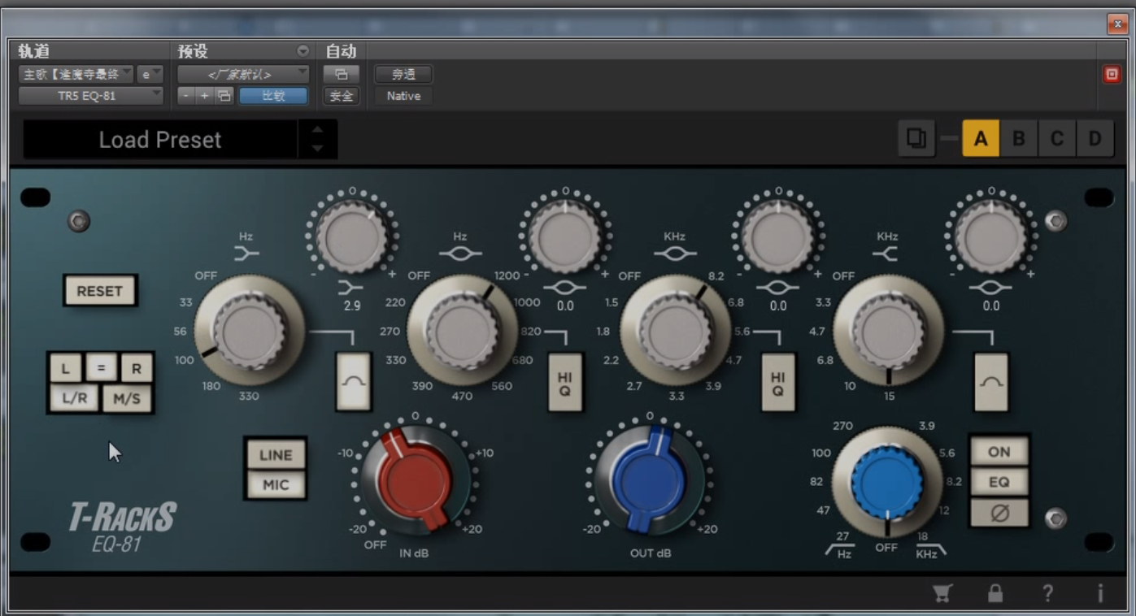The image size is (1136, 616).
Task: Click the lock icon in bottom bar
Action: (995, 594)
